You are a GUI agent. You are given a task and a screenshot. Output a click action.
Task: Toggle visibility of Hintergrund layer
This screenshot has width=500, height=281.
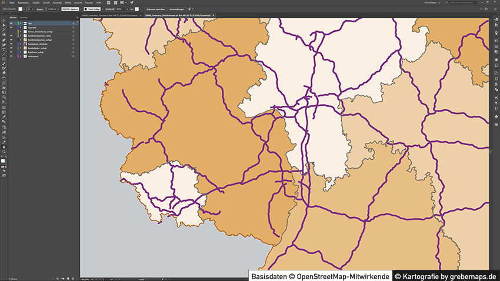[x=11, y=56]
